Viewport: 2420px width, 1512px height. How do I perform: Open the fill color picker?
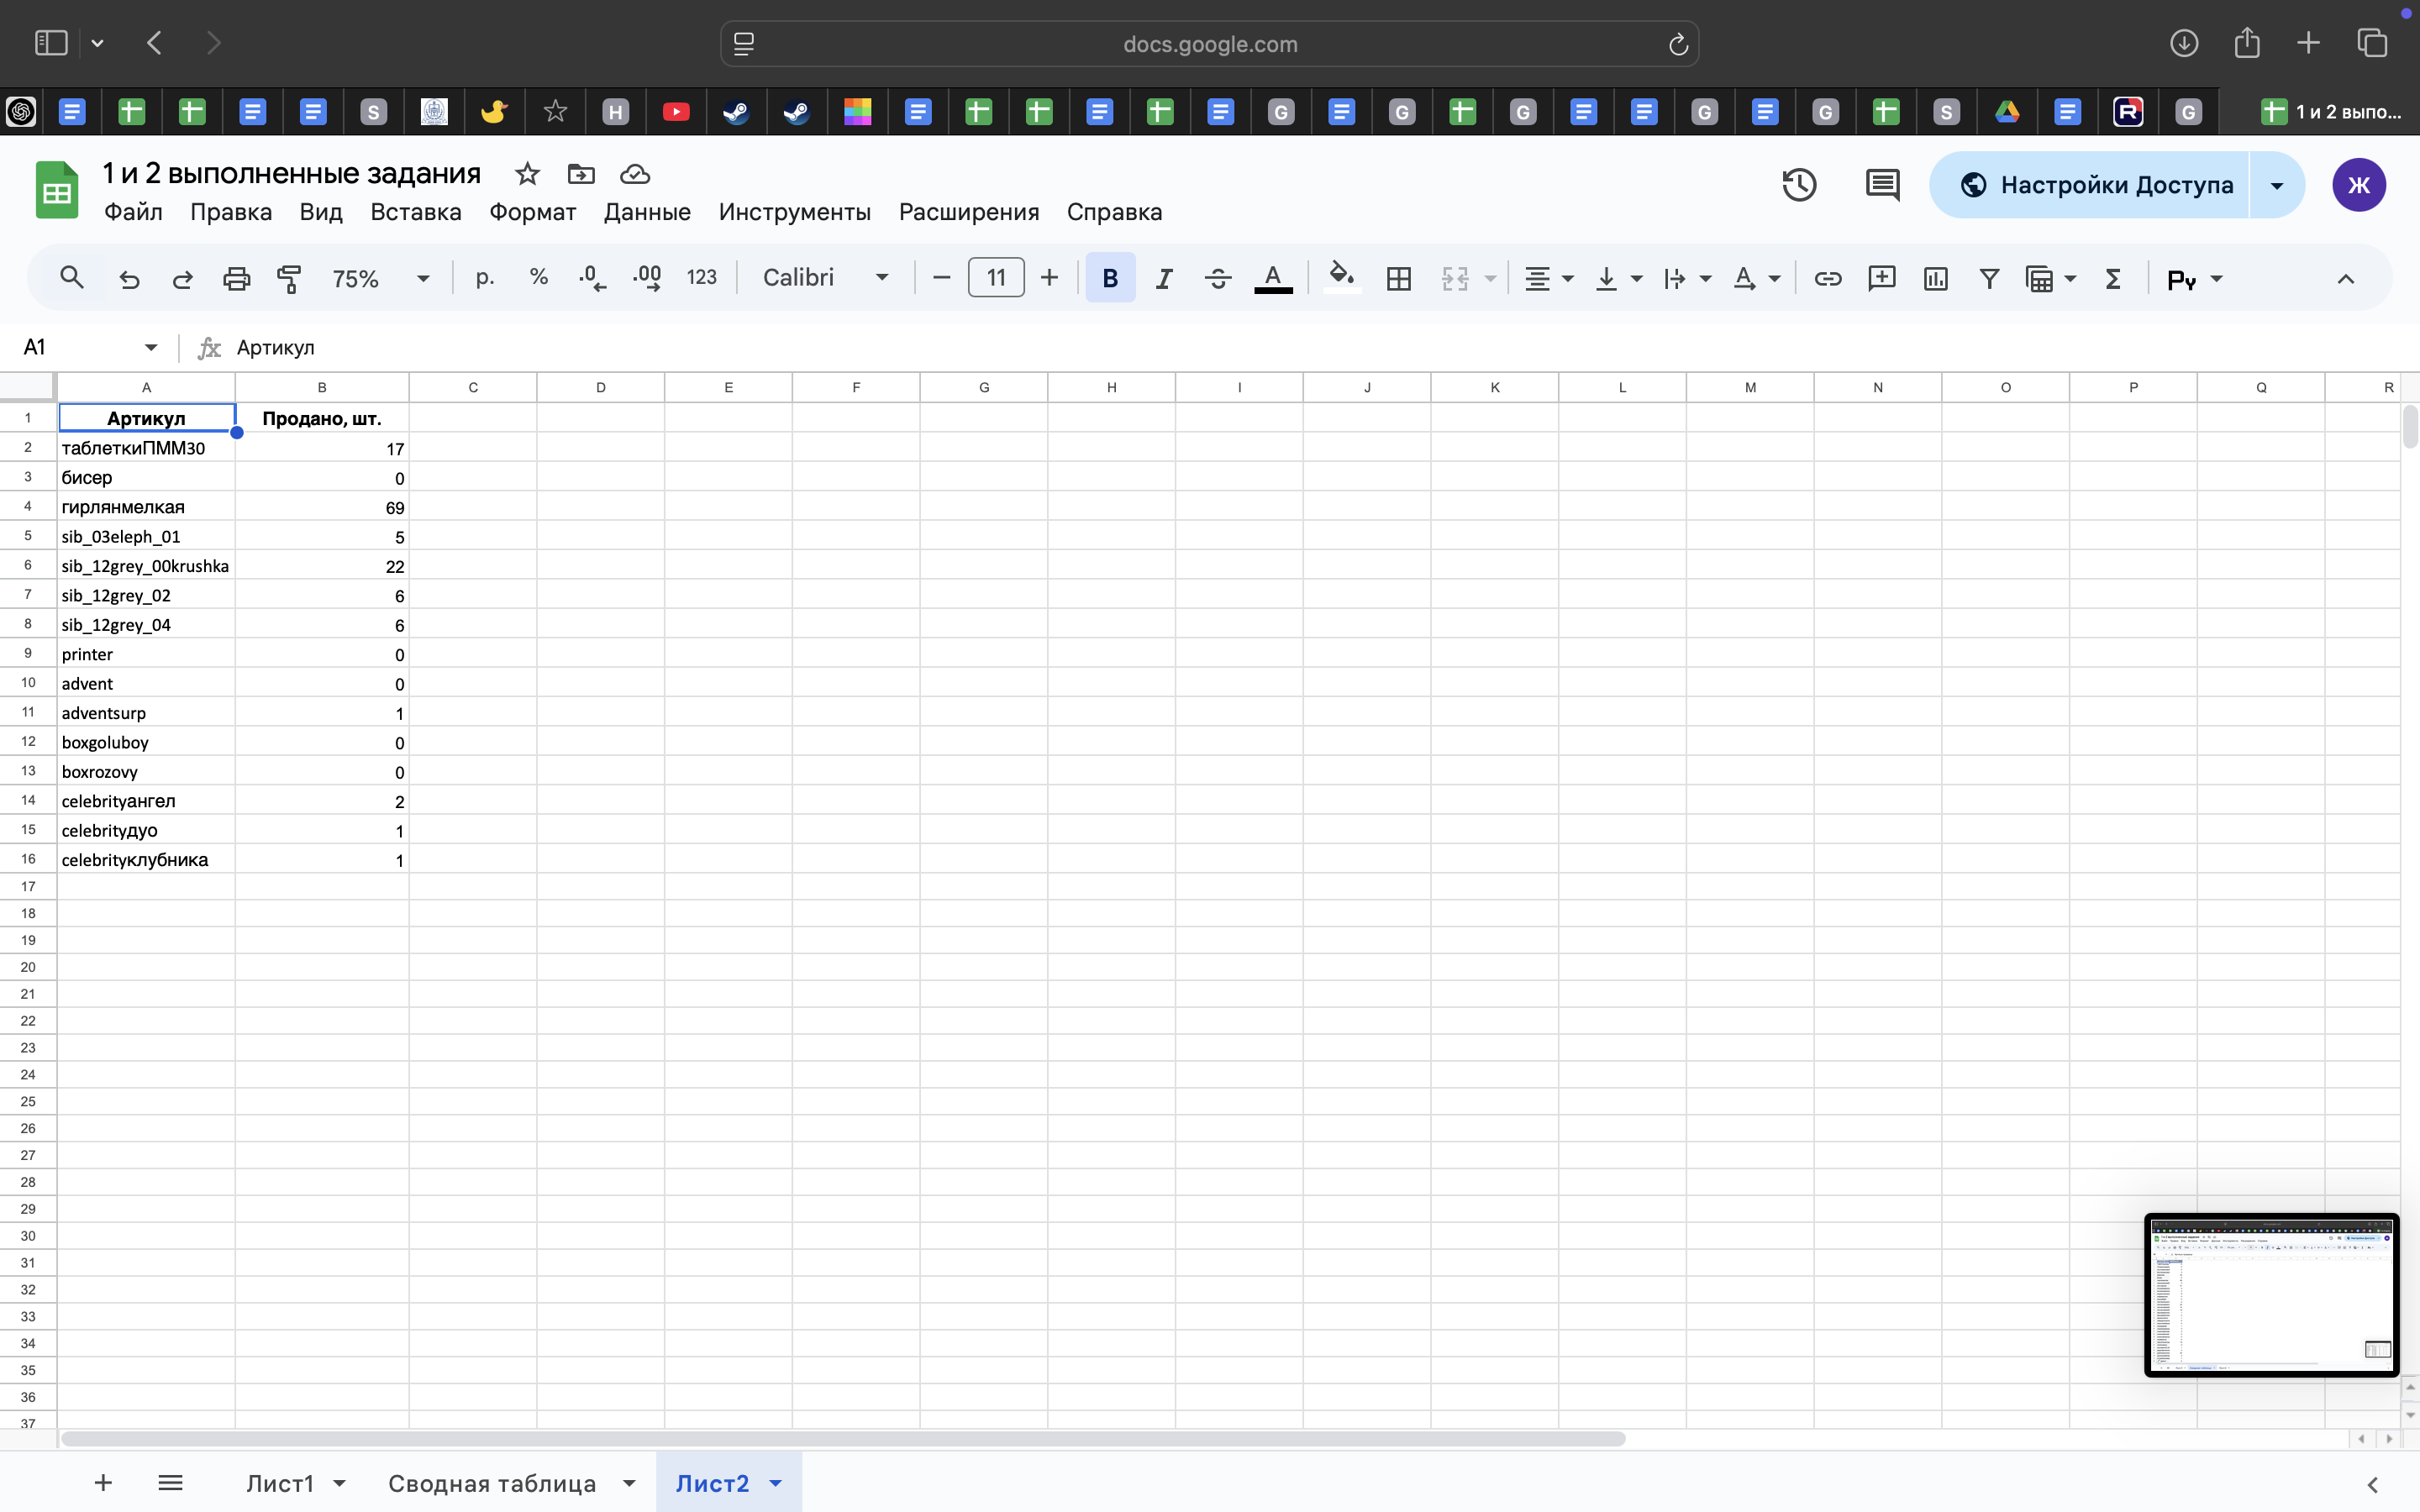click(1341, 276)
